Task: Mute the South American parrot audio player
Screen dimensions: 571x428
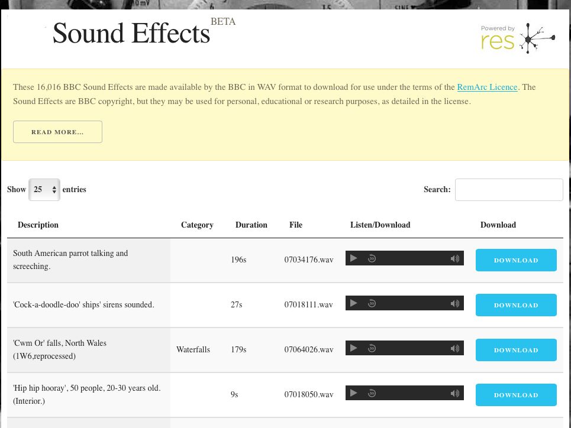Action: [x=454, y=258]
